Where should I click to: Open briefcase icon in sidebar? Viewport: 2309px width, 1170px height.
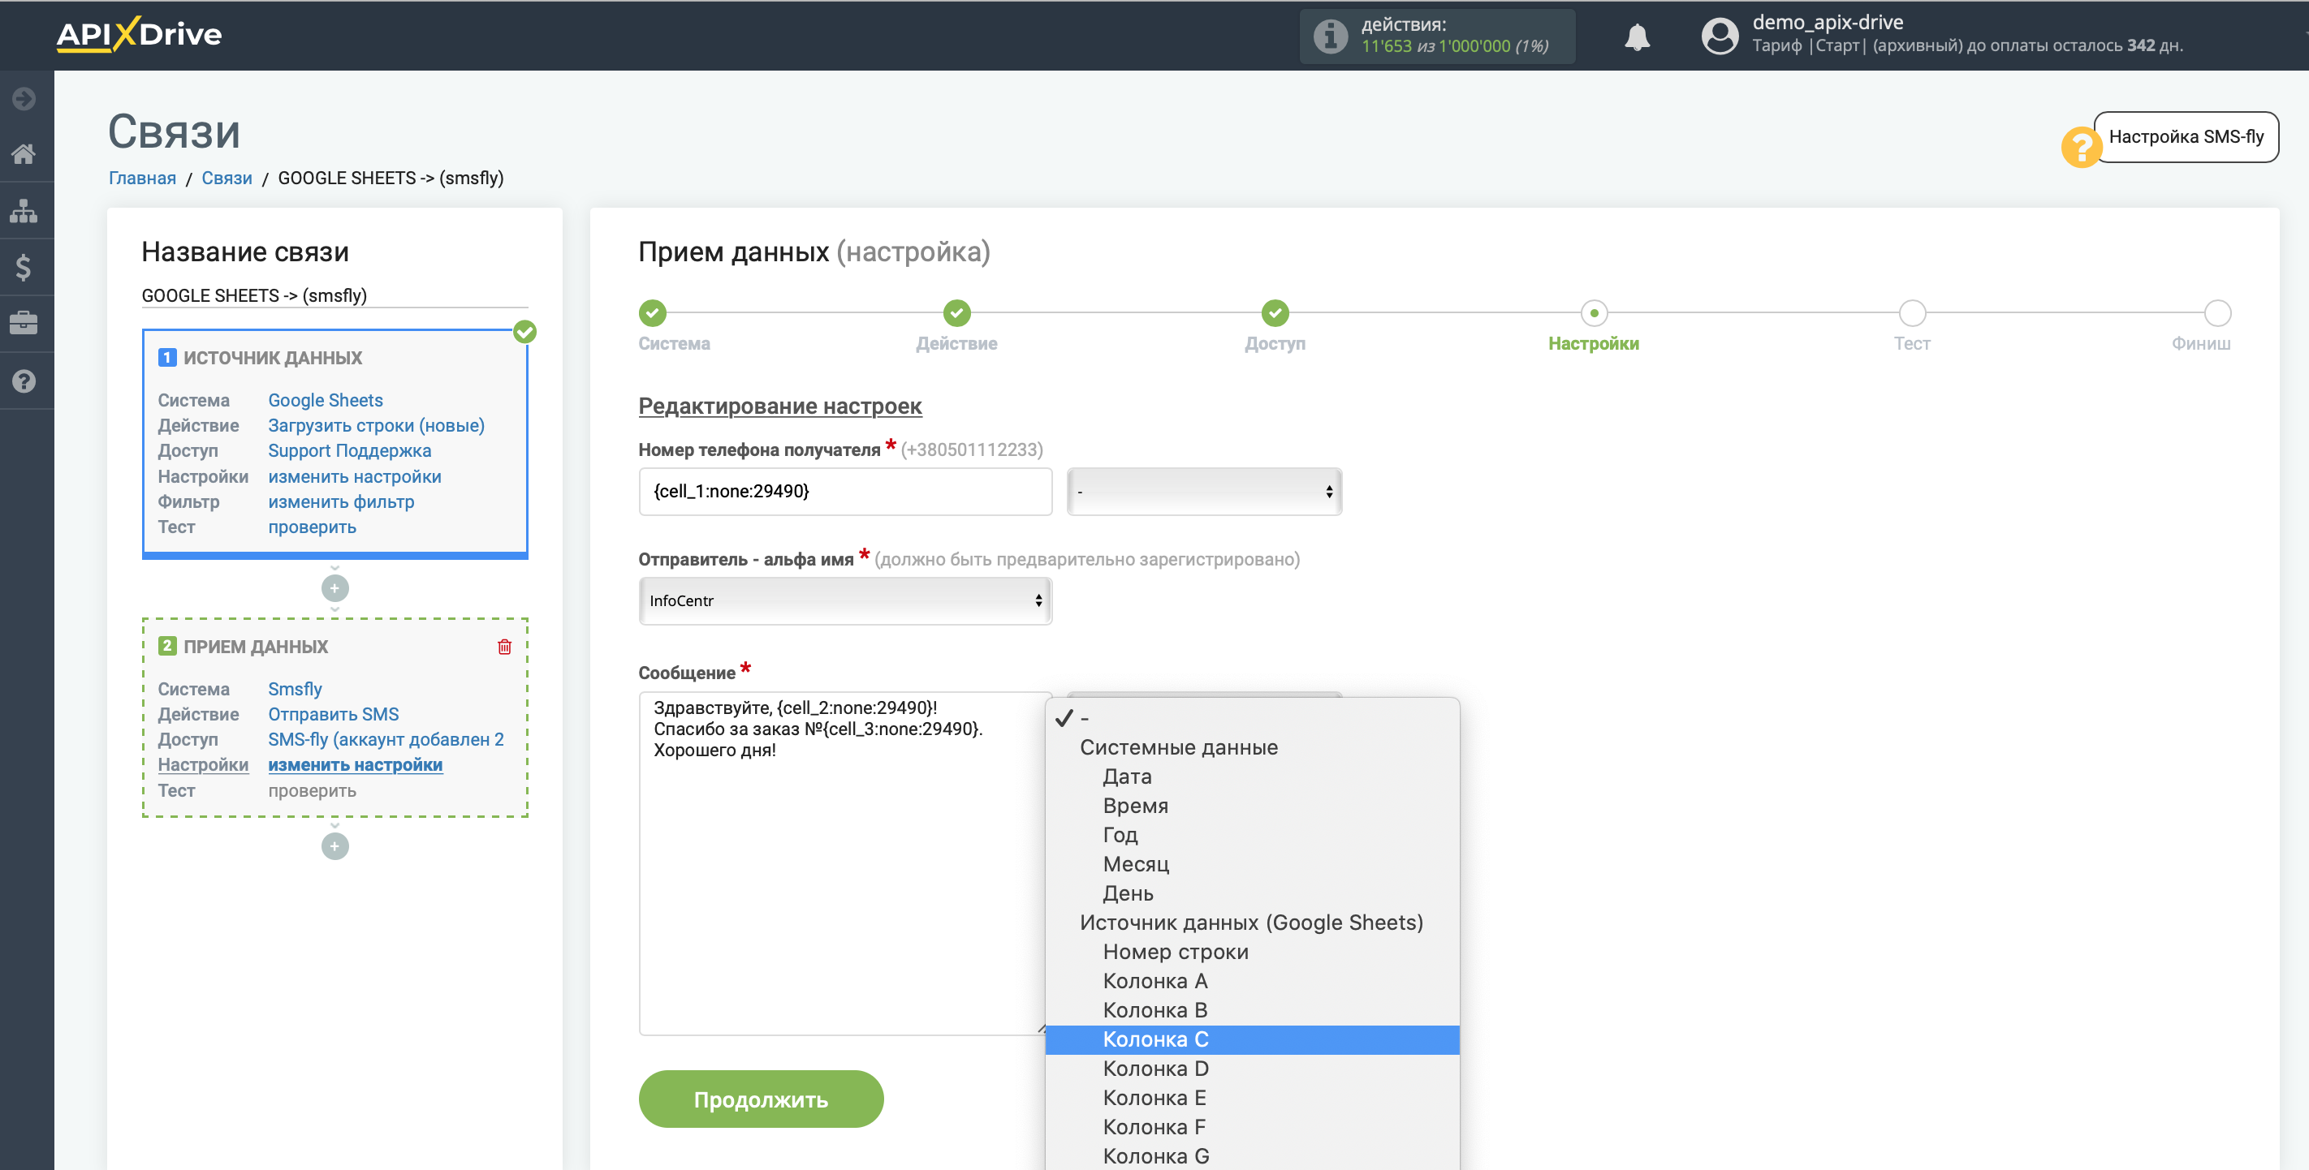pyautogui.click(x=24, y=322)
